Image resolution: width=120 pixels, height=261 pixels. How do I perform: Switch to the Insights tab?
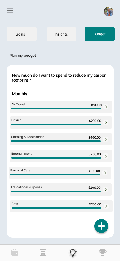(61, 34)
